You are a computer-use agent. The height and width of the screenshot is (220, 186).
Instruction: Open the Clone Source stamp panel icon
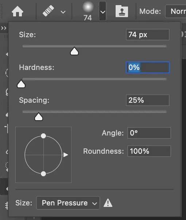122,11
